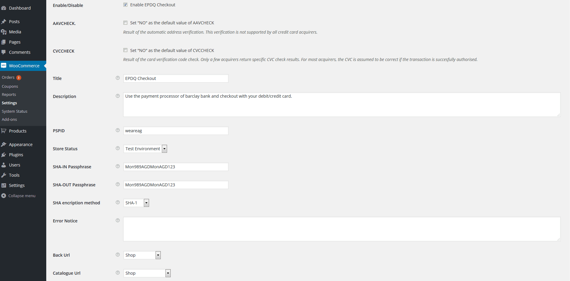The image size is (570, 281).
Task: Click the help icon beside Error Notice
Action: (x=118, y=220)
